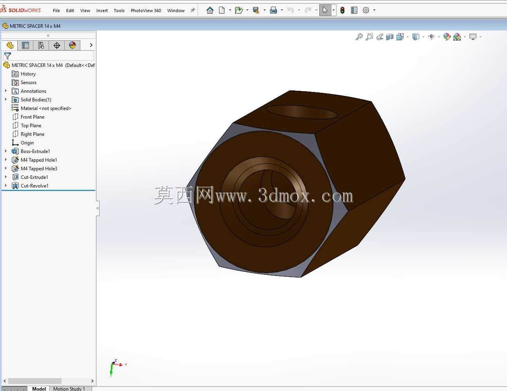Redo the last undone action
This screenshot has height=391, width=507.
click(x=308, y=10)
